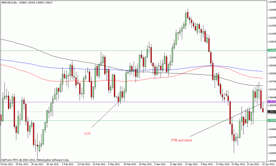Viewport: 276px width, 166px height.
Task: Click the 20 Jan 2012 date label
Action: pyautogui.click(x=53, y=164)
